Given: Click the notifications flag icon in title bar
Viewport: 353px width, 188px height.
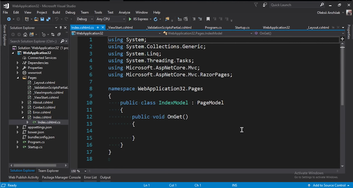Looking at the screenshot, I should coord(256,5).
